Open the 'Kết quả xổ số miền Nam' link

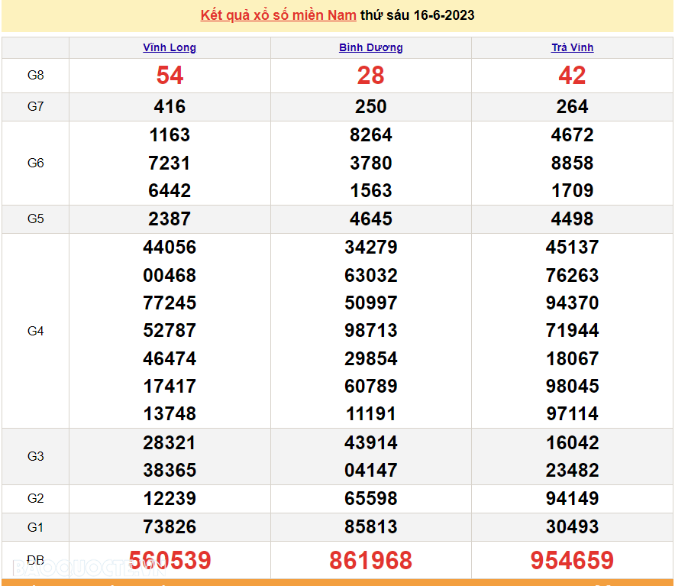tap(278, 15)
